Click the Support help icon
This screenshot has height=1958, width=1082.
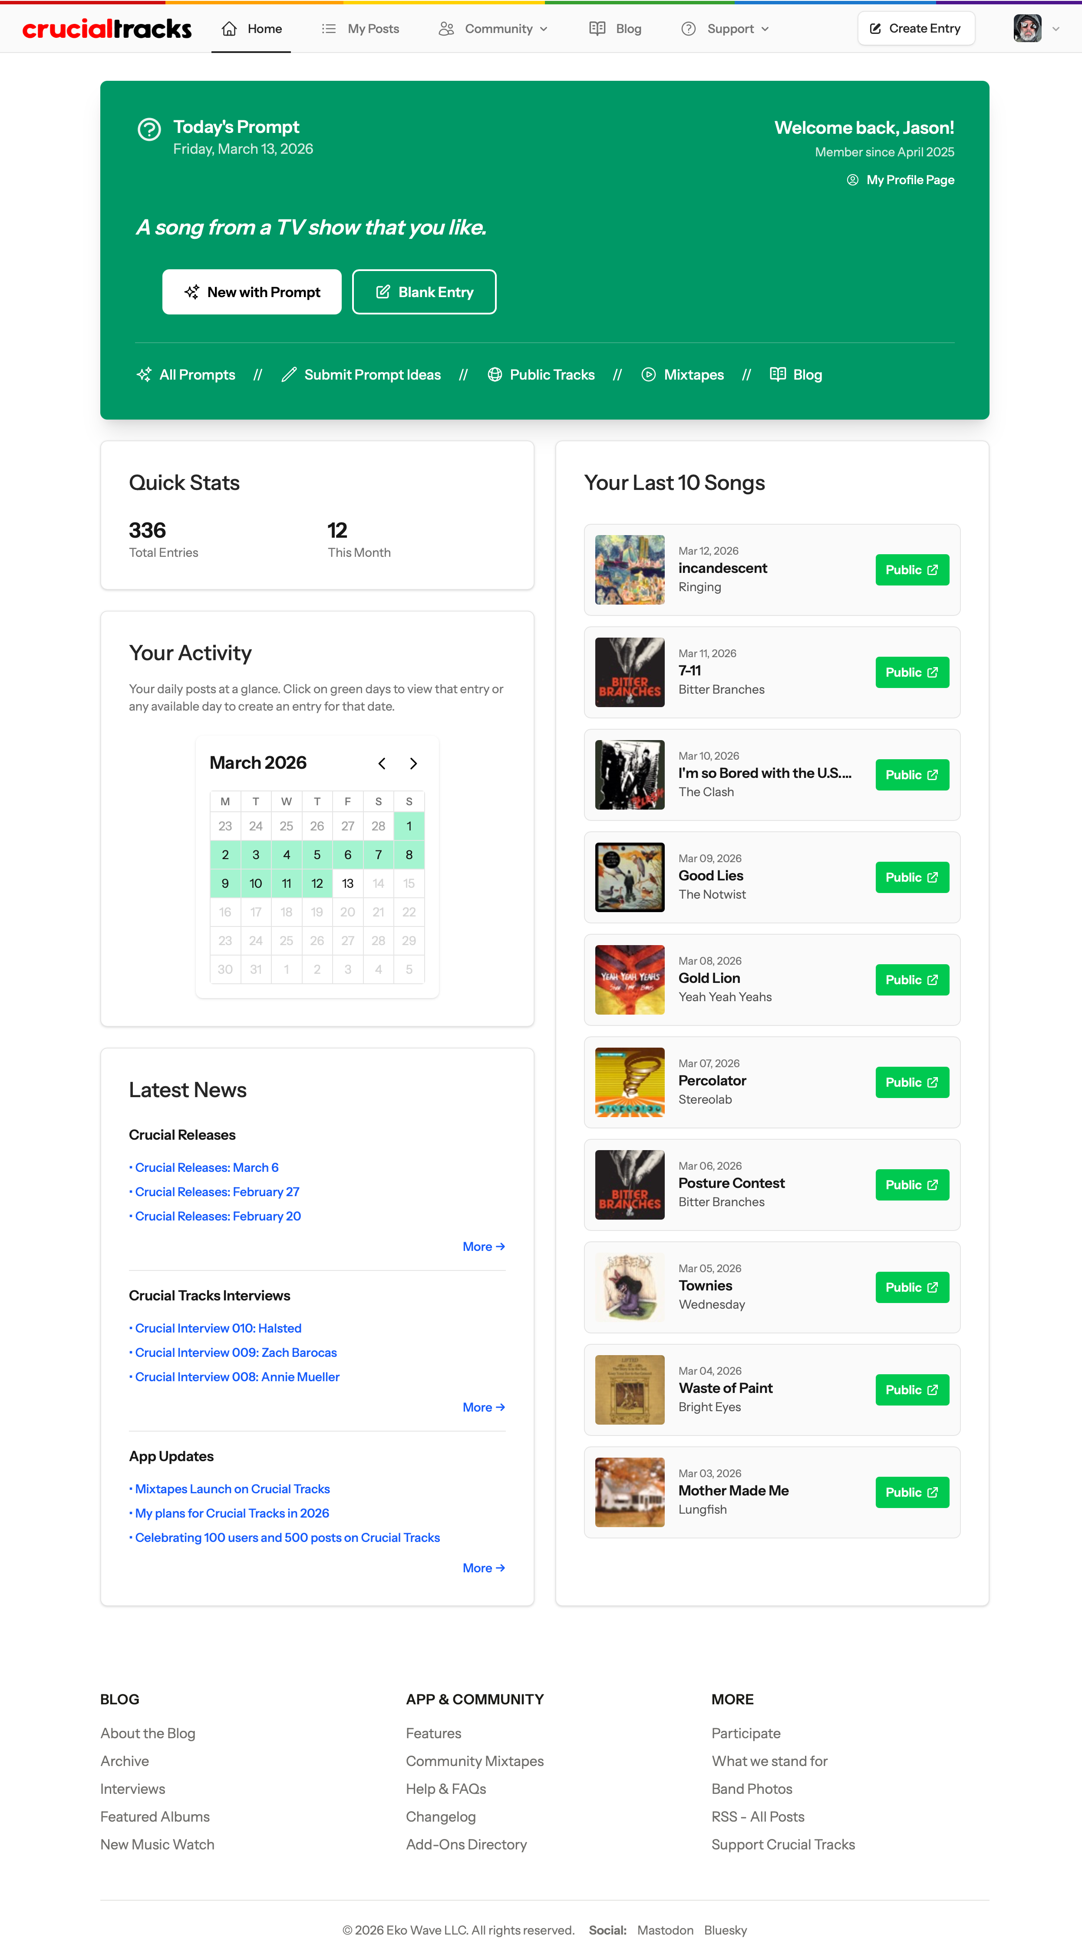pos(689,28)
